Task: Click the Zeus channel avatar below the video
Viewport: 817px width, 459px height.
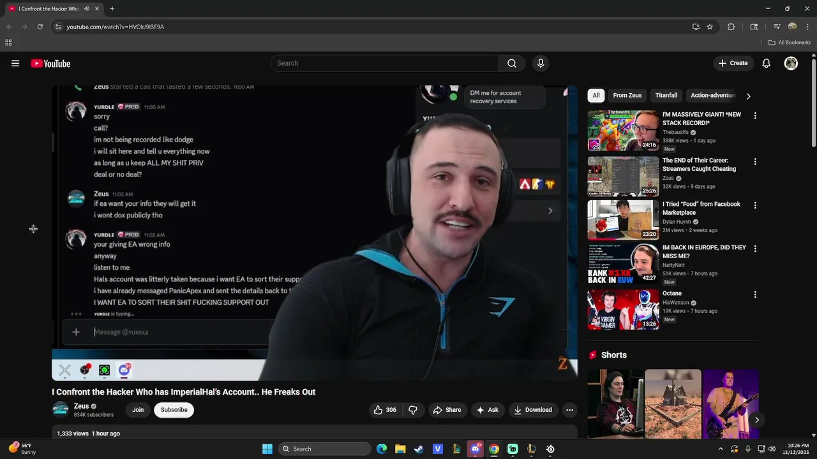Action: pyautogui.click(x=61, y=409)
